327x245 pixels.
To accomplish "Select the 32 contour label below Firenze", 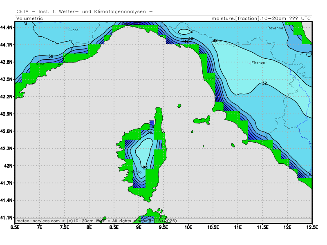I will (264, 83).
